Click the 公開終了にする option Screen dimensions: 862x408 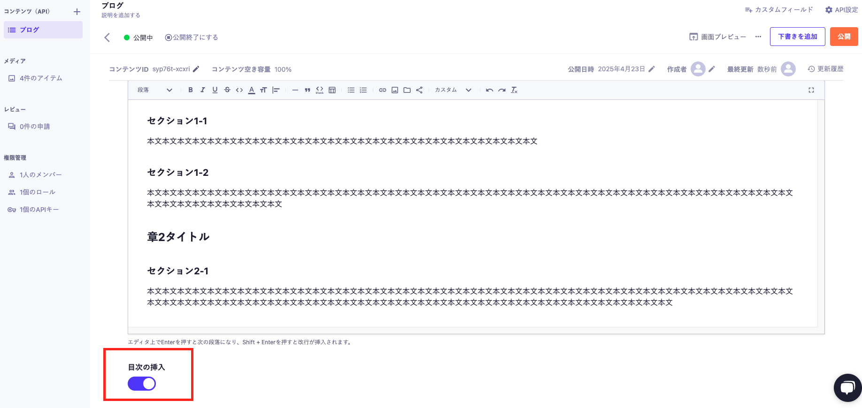(x=192, y=38)
